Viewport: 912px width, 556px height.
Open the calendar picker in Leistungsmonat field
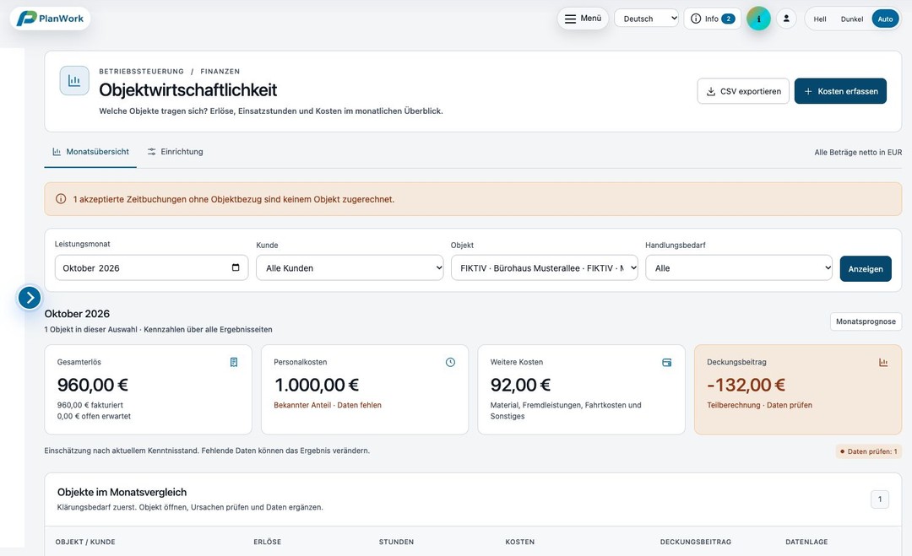click(236, 267)
